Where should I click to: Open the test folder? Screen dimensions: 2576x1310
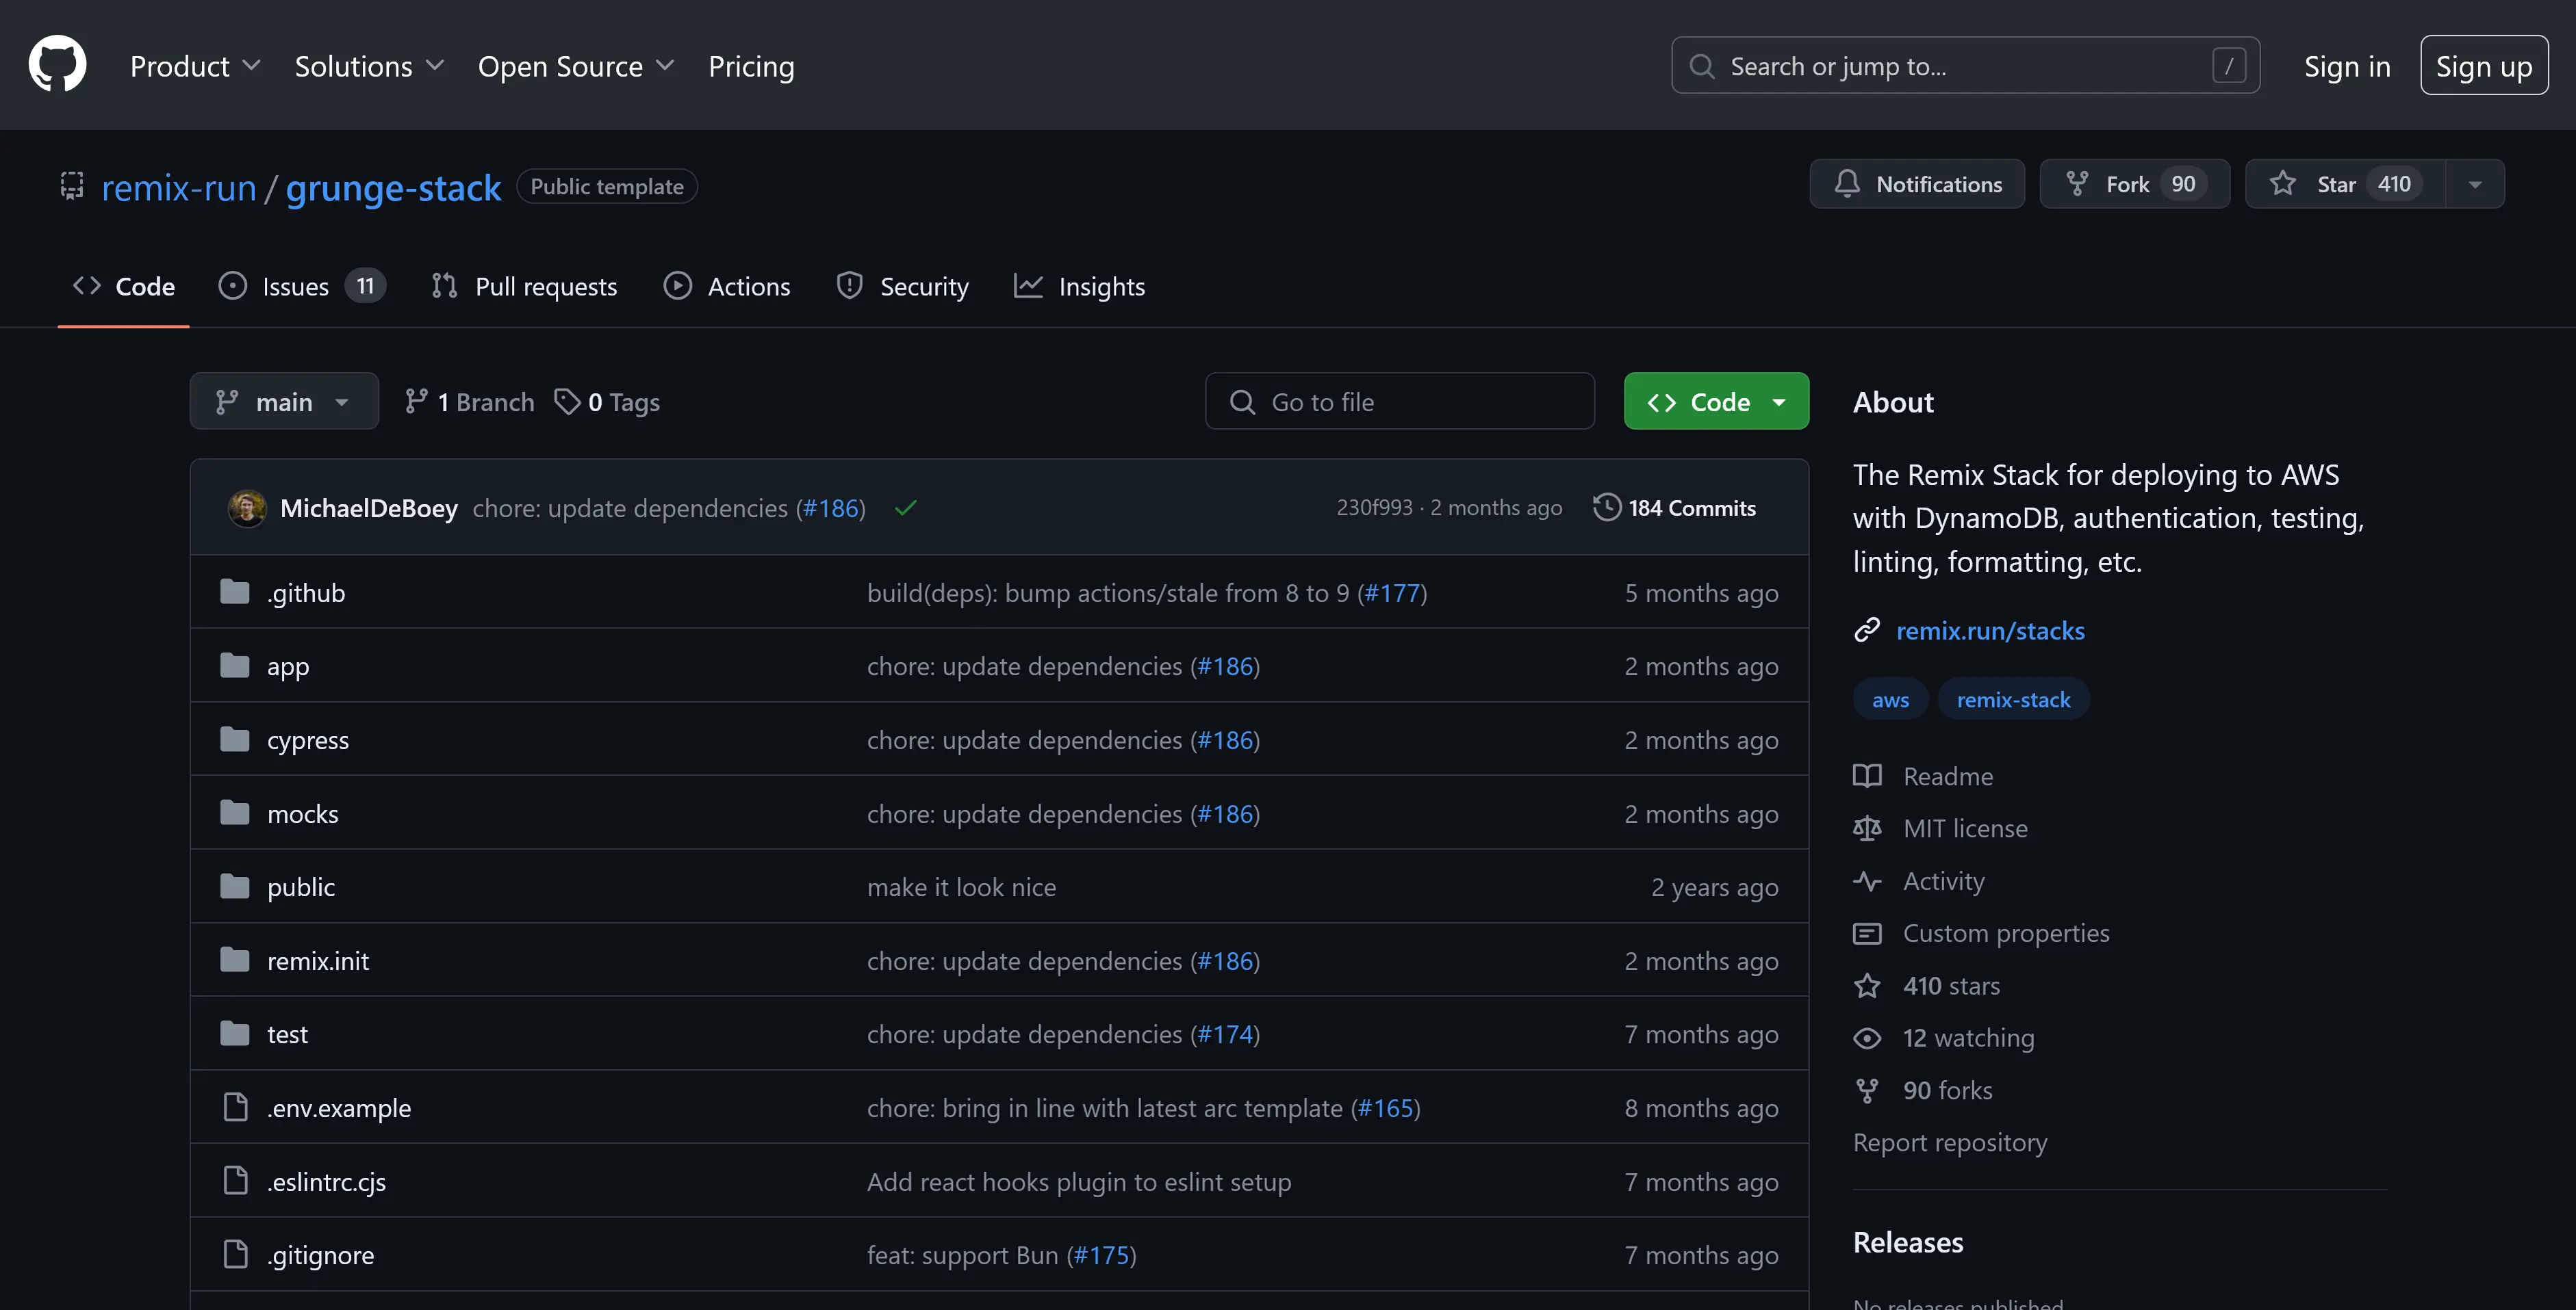287,1034
